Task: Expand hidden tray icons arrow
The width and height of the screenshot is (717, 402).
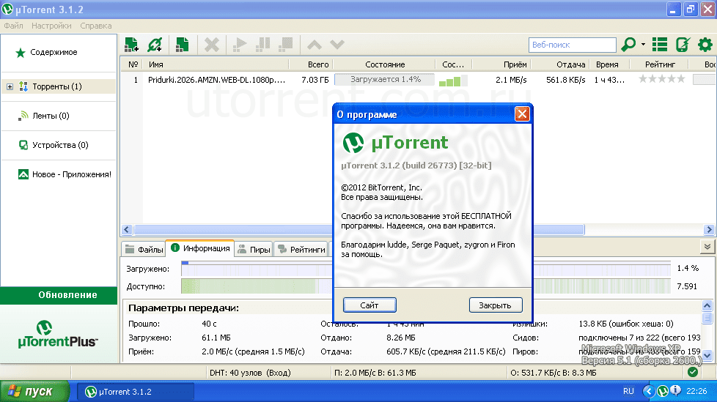Action: tap(648, 391)
